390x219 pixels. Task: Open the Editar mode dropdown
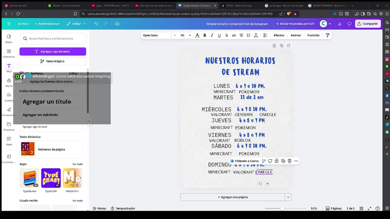pyautogui.click(x=76, y=24)
